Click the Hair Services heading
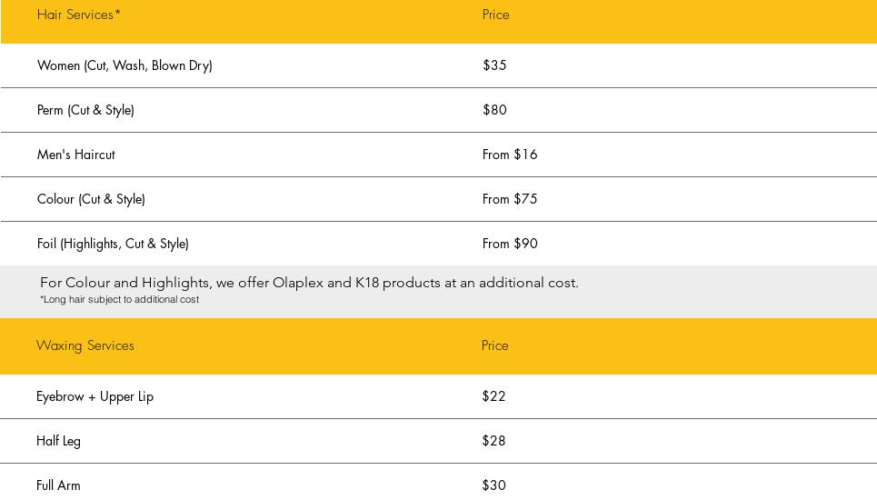877x500 pixels. 78,15
